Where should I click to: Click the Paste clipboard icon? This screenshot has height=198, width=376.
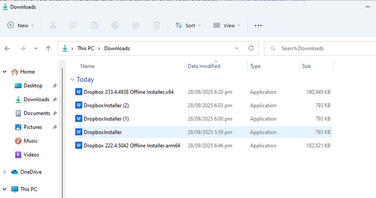coord(94,25)
